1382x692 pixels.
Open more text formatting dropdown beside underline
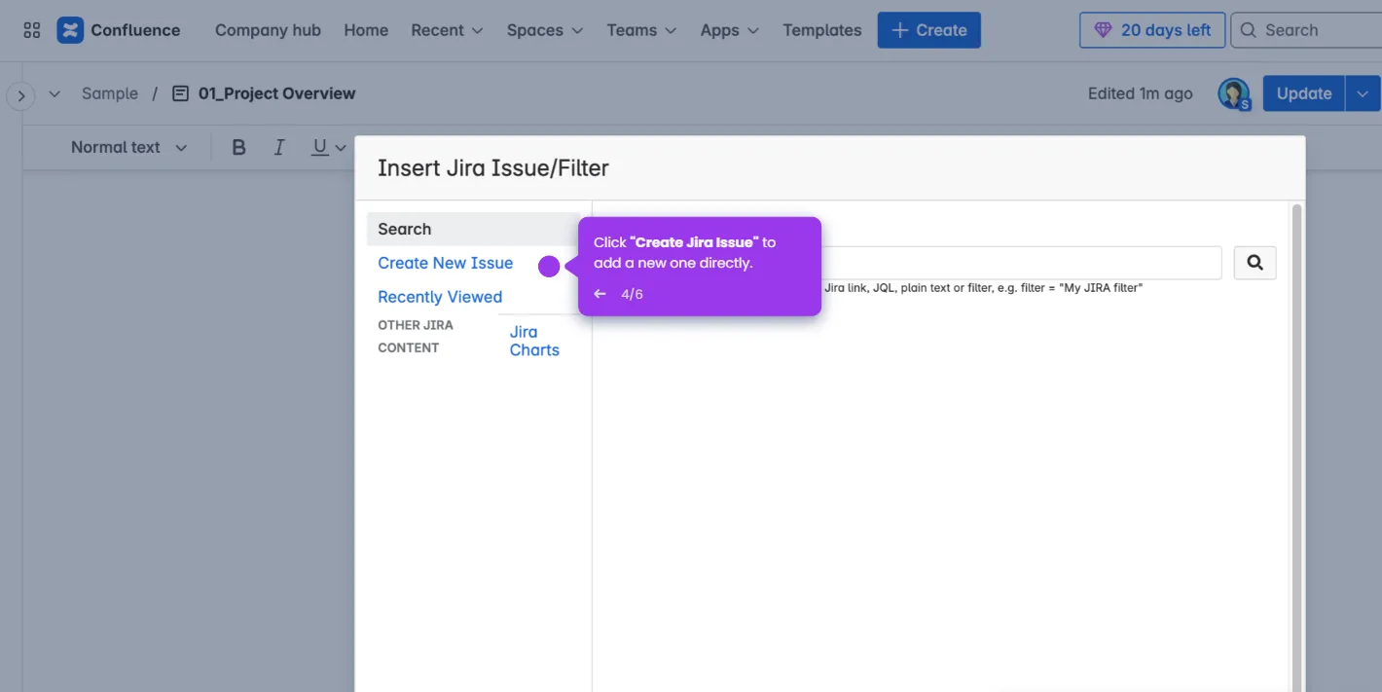341,148
